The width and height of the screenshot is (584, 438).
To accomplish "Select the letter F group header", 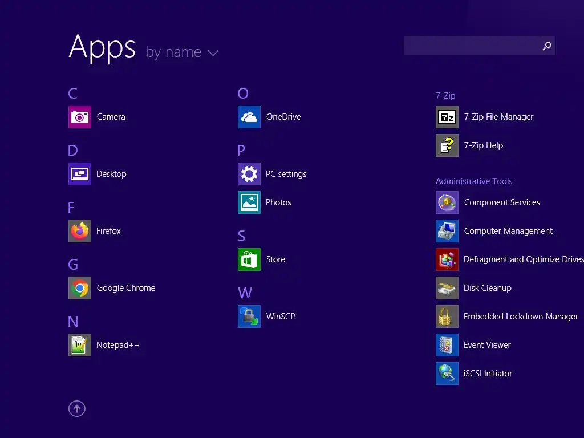I will pyautogui.click(x=71, y=207).
